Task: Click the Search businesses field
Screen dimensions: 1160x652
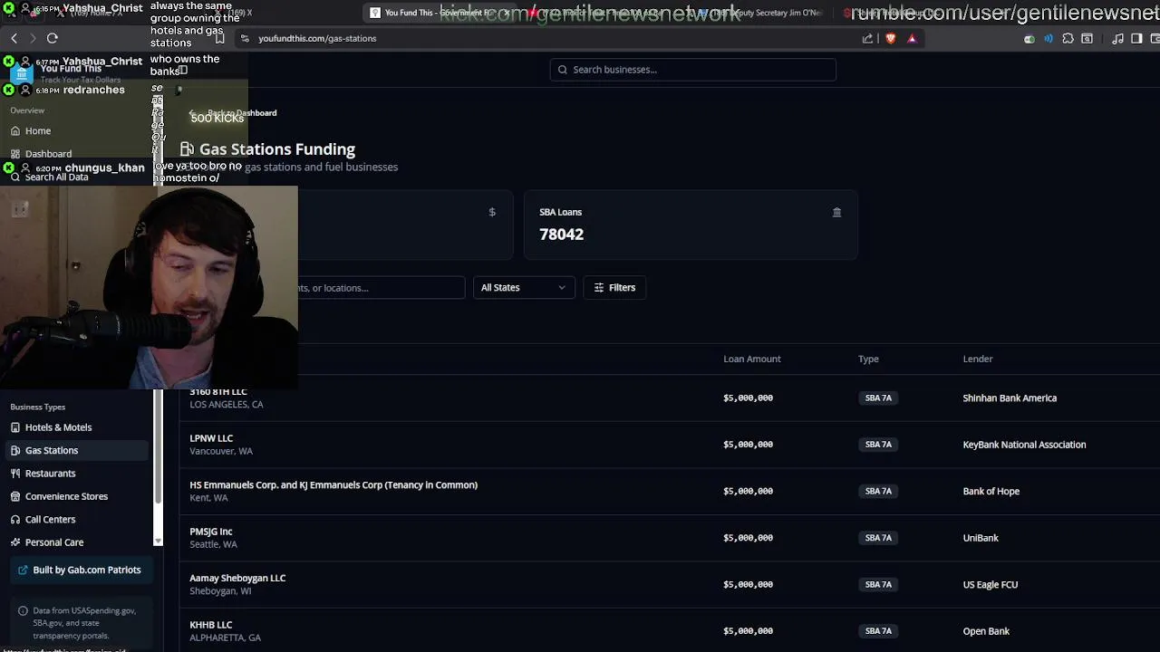Action: click(692, 70)
